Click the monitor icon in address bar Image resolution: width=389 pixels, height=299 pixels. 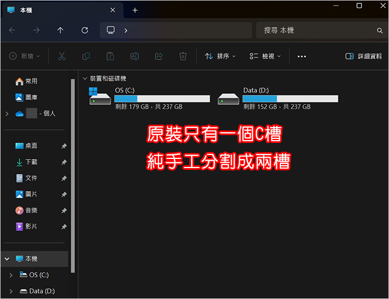(110, 30)
